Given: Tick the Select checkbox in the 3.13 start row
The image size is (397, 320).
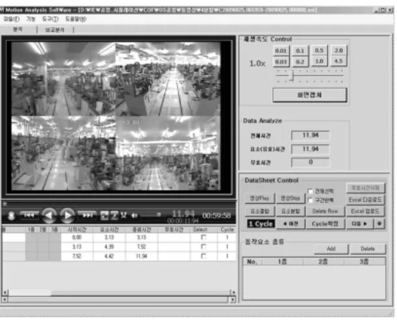Looking at the screenshot, I should pos(203,247).
